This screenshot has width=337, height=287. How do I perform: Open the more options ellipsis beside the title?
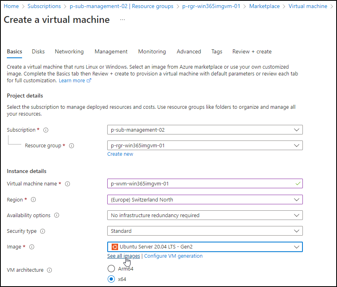[123, 20]
